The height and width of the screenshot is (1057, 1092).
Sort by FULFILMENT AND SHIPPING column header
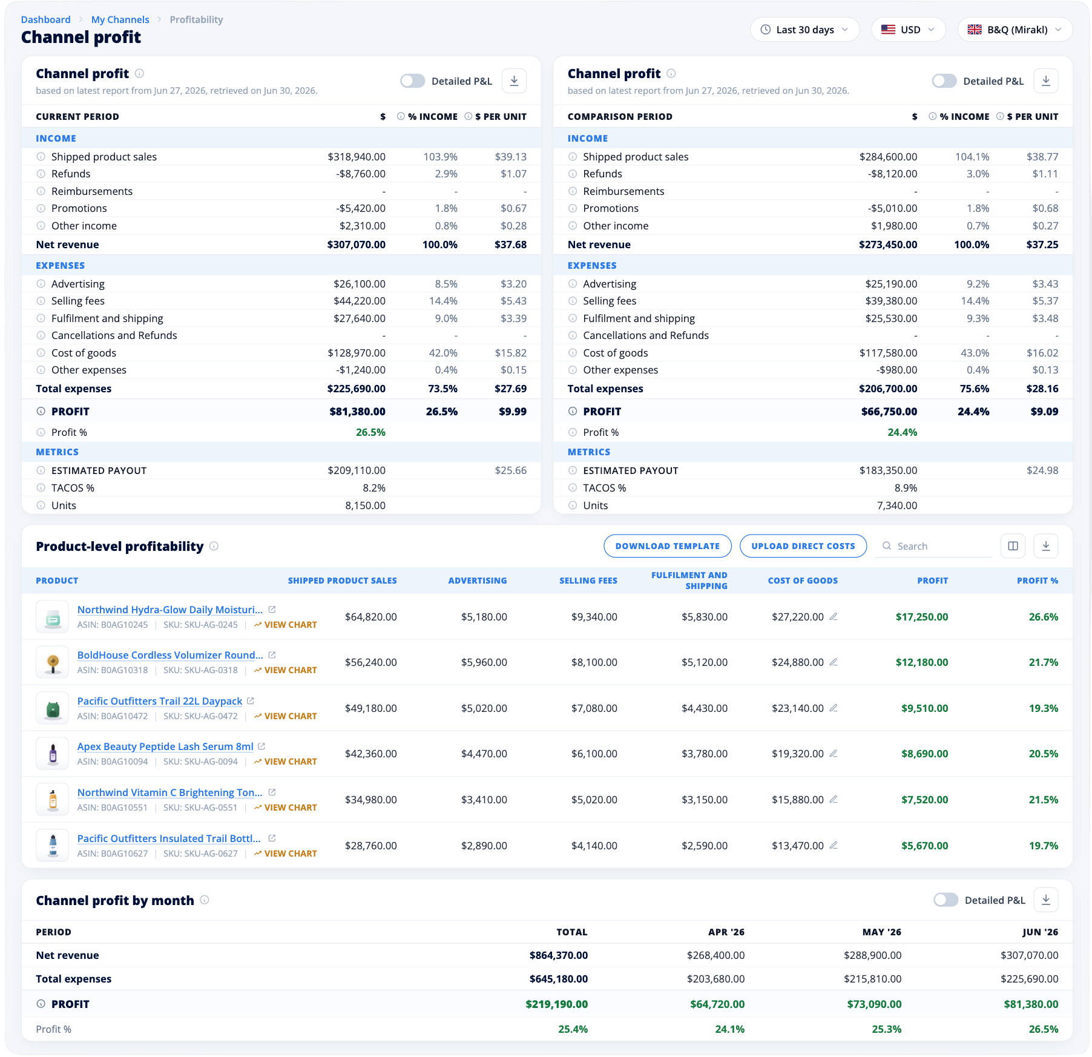point(689,581)
